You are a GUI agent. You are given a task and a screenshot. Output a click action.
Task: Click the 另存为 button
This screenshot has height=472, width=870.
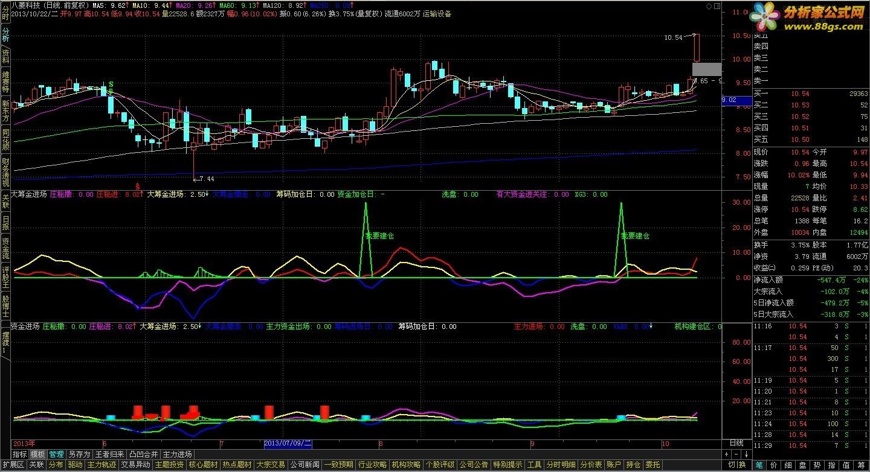79,454
